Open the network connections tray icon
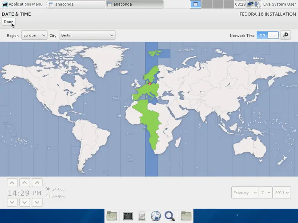298x223 pixels. point(250,4)
